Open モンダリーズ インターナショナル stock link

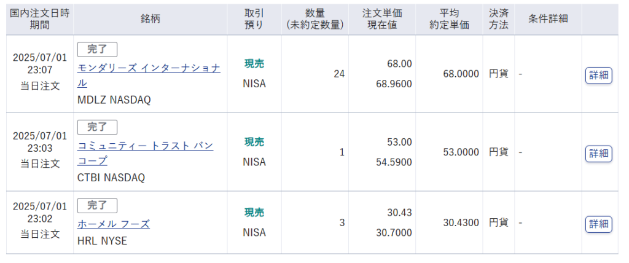pos(149,76)
